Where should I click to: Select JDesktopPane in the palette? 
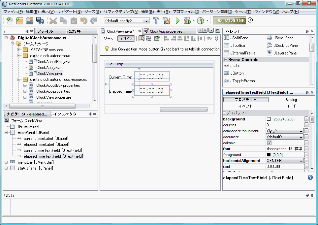click(282, 46)
